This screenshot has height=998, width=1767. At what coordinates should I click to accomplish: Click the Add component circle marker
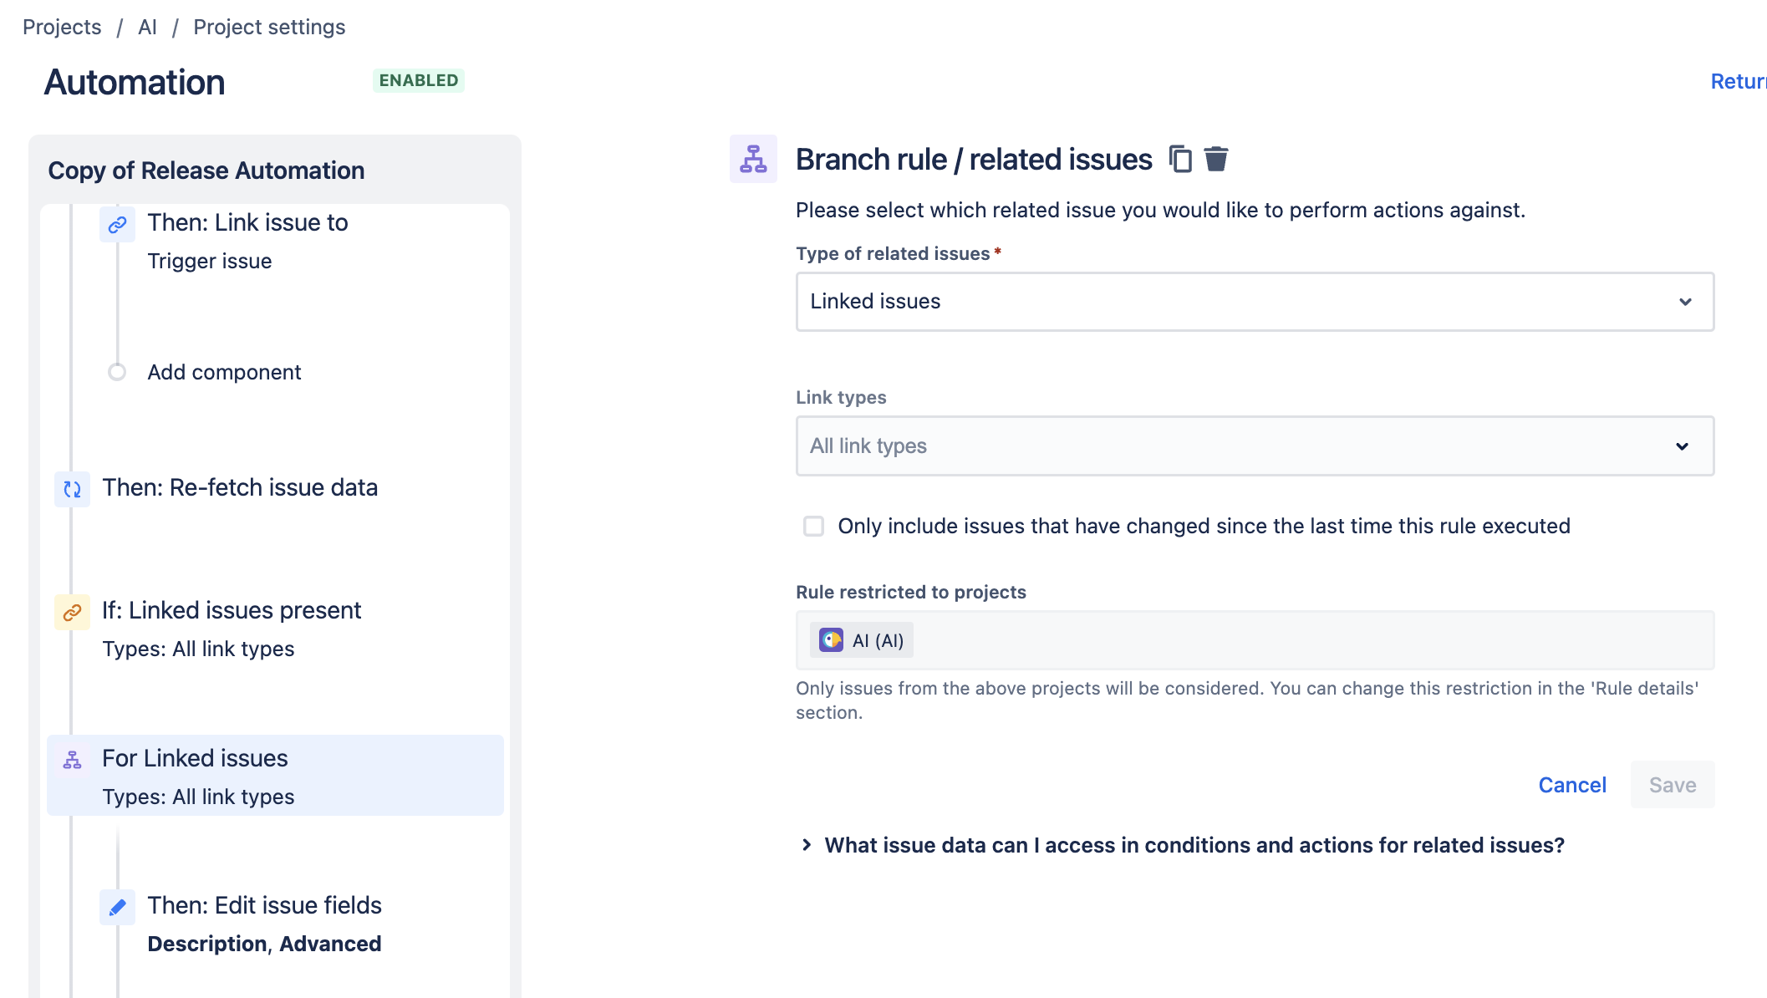coord(117,372)
